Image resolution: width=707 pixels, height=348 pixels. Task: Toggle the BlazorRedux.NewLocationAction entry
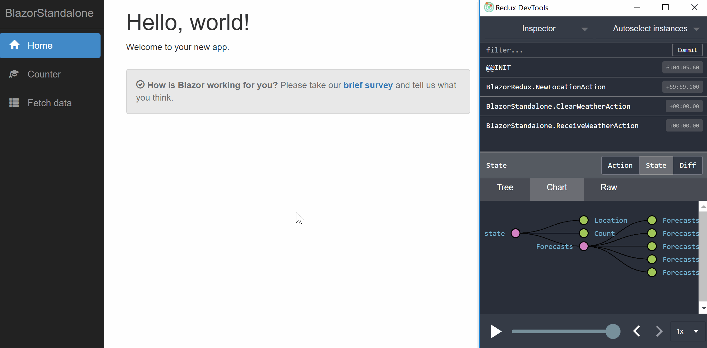click(546, 87)
